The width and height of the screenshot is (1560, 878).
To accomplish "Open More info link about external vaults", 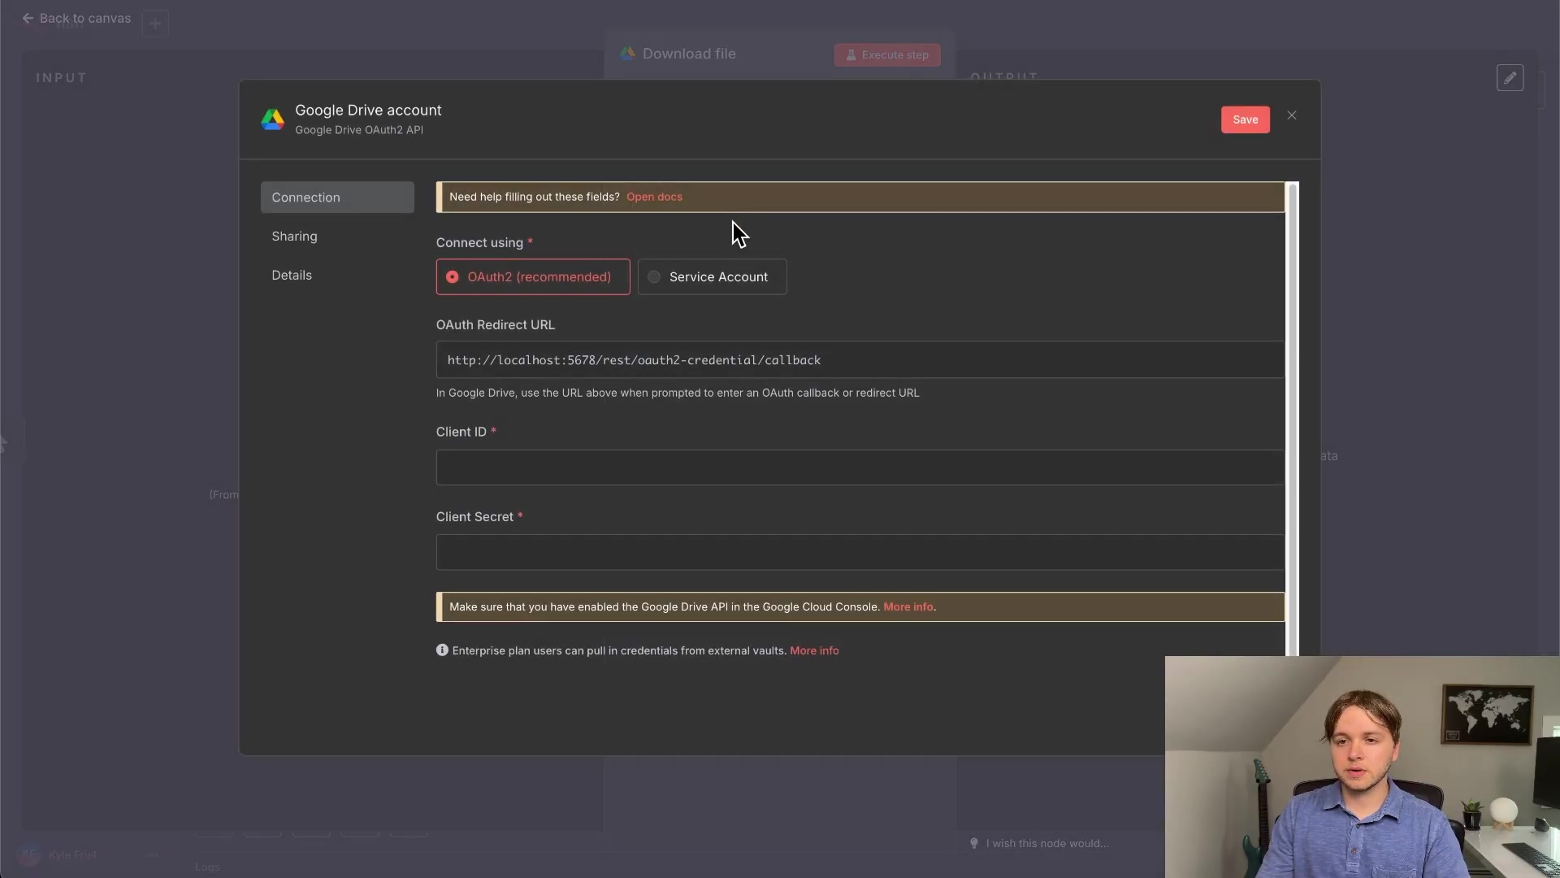I will pos(814,651).
